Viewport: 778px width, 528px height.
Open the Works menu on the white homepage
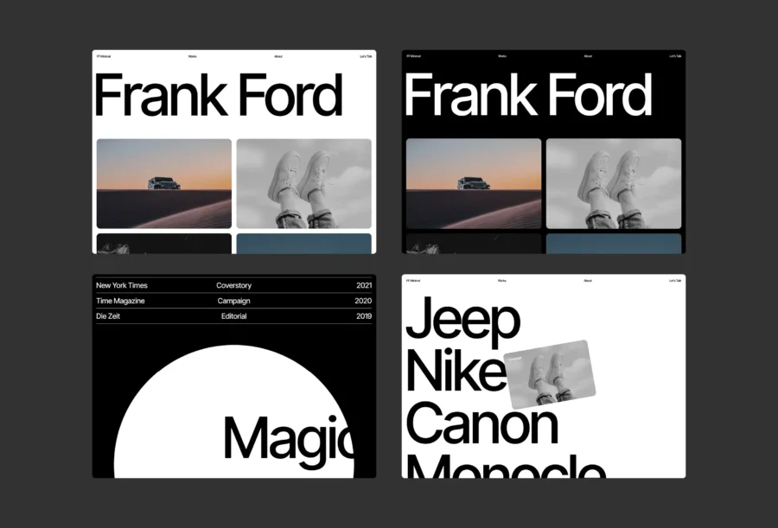192,55
